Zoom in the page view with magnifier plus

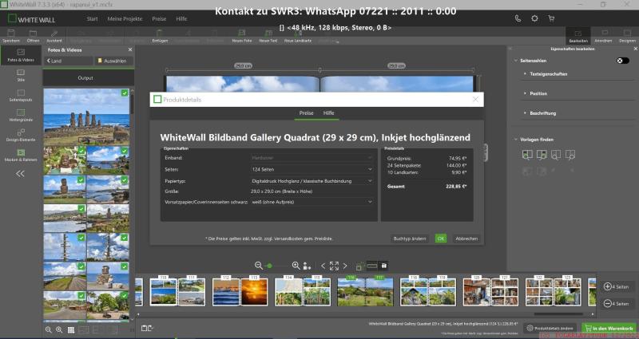(x=296, y=266)
